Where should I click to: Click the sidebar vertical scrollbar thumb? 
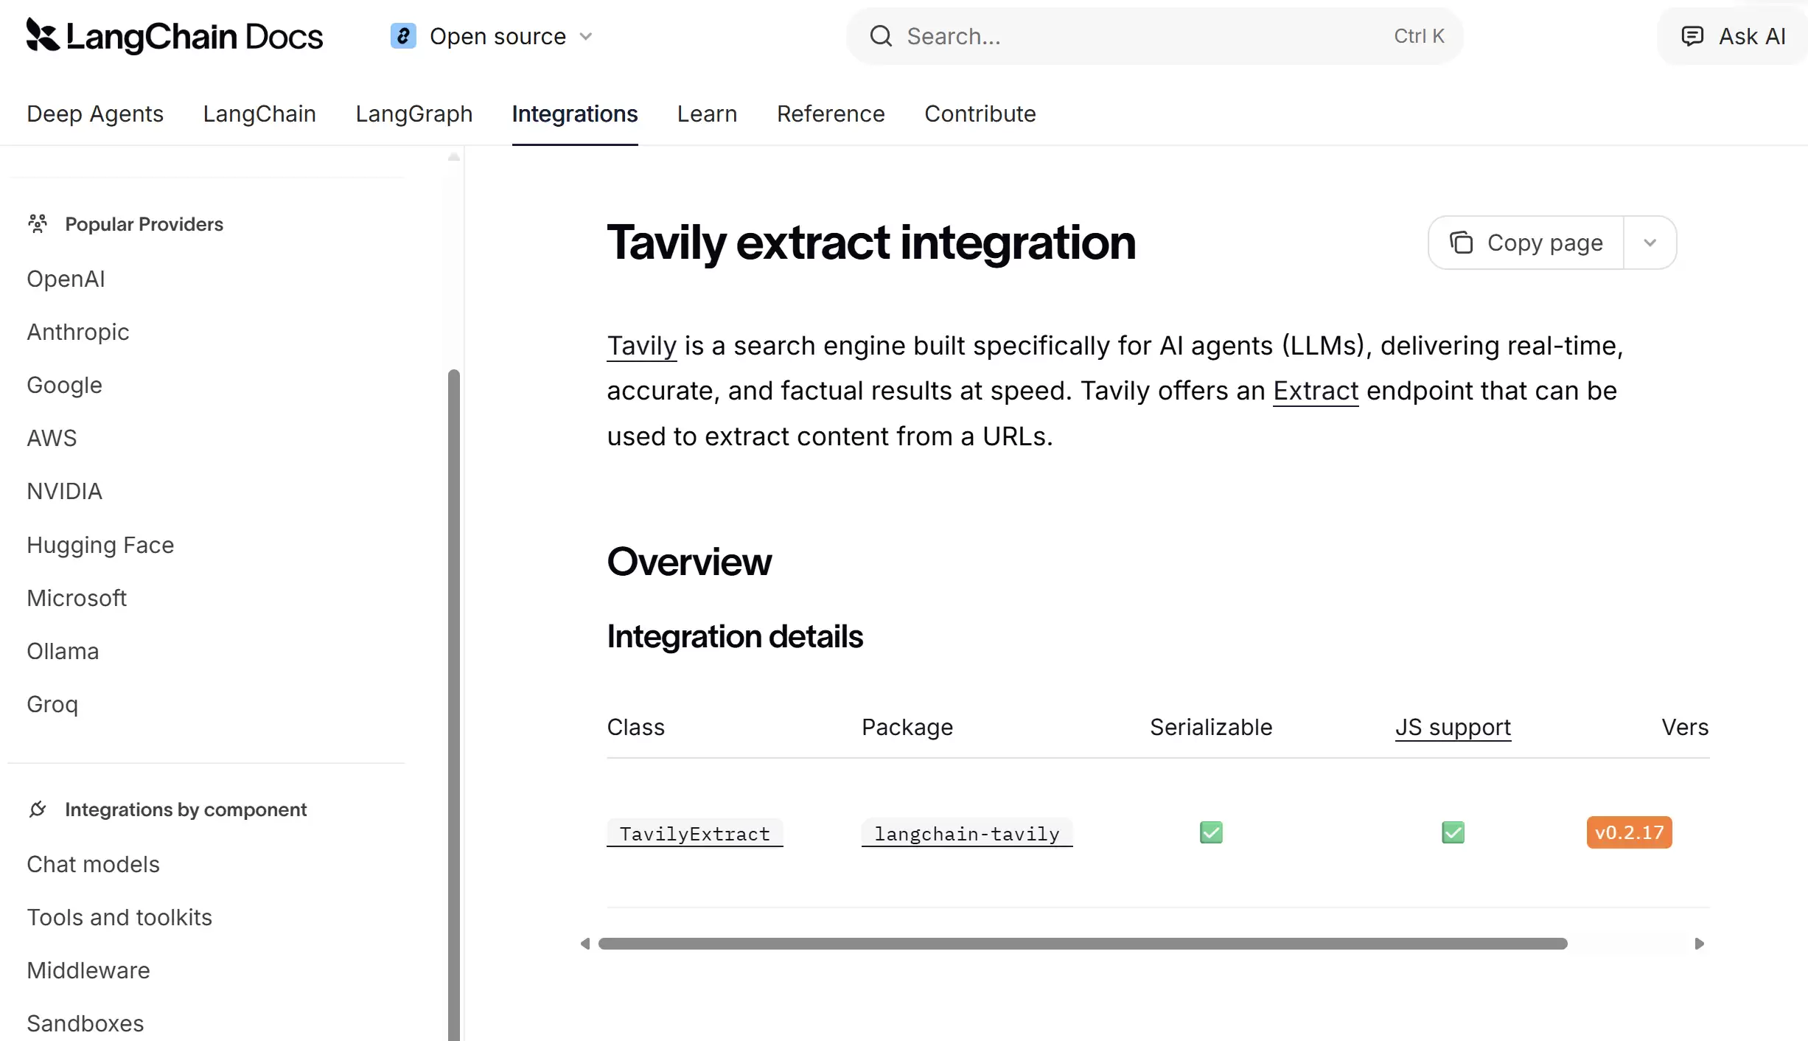point(454,704)
